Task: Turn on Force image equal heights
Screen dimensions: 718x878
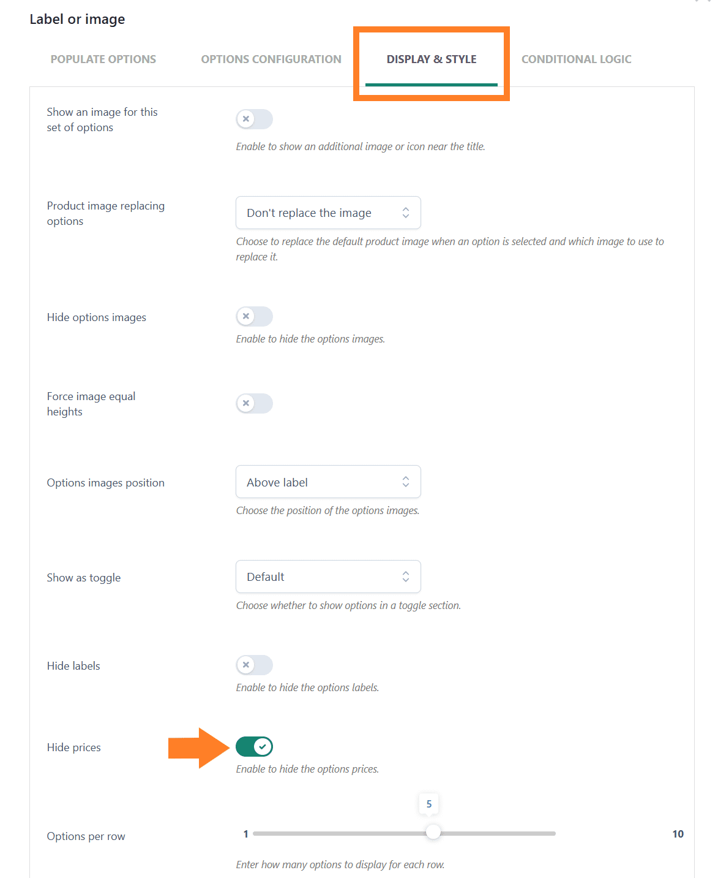Action: (x=255, y=403)
